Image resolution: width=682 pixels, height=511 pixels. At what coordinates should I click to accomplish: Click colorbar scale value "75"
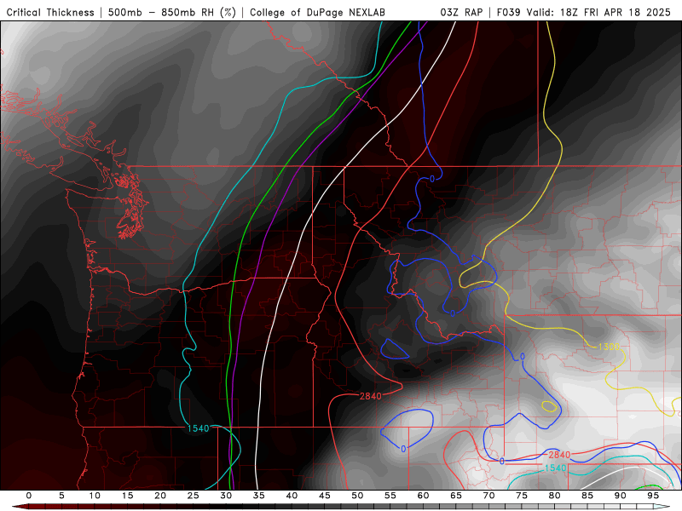coord(522,496)
